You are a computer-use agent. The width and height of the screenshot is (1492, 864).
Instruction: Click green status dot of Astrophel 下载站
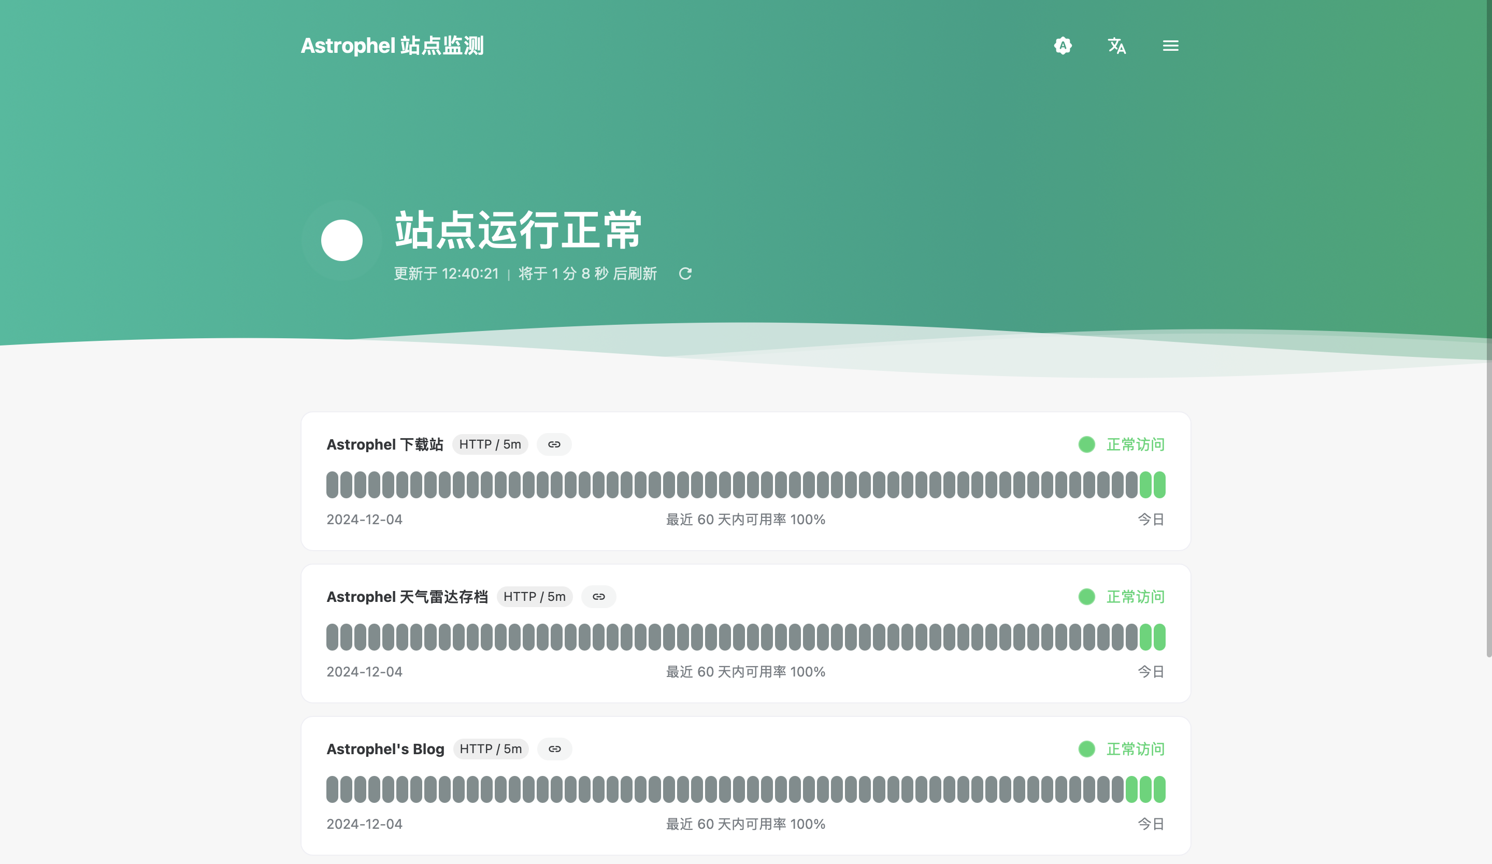pos(1086,444)
